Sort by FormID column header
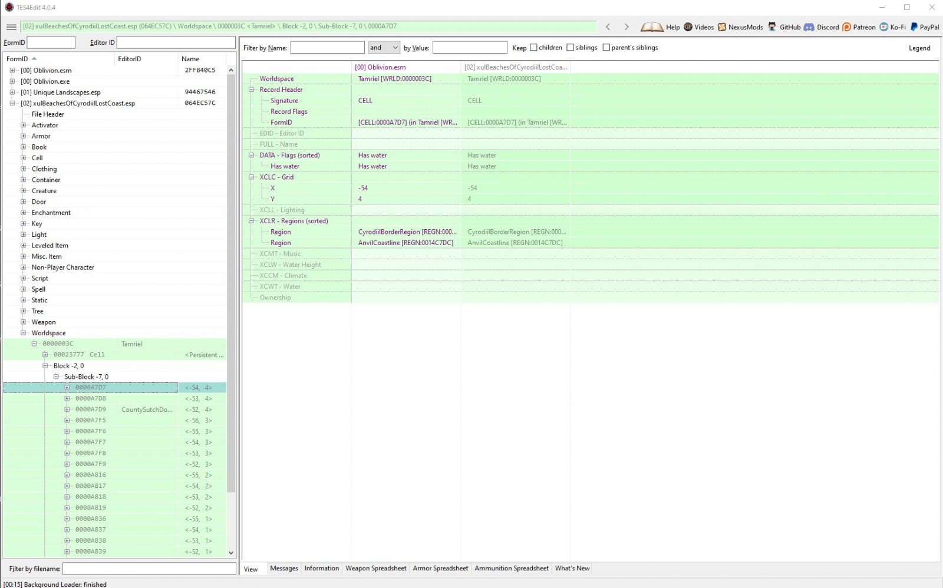This screenshot has width=943, height=588. coord(59,59)
